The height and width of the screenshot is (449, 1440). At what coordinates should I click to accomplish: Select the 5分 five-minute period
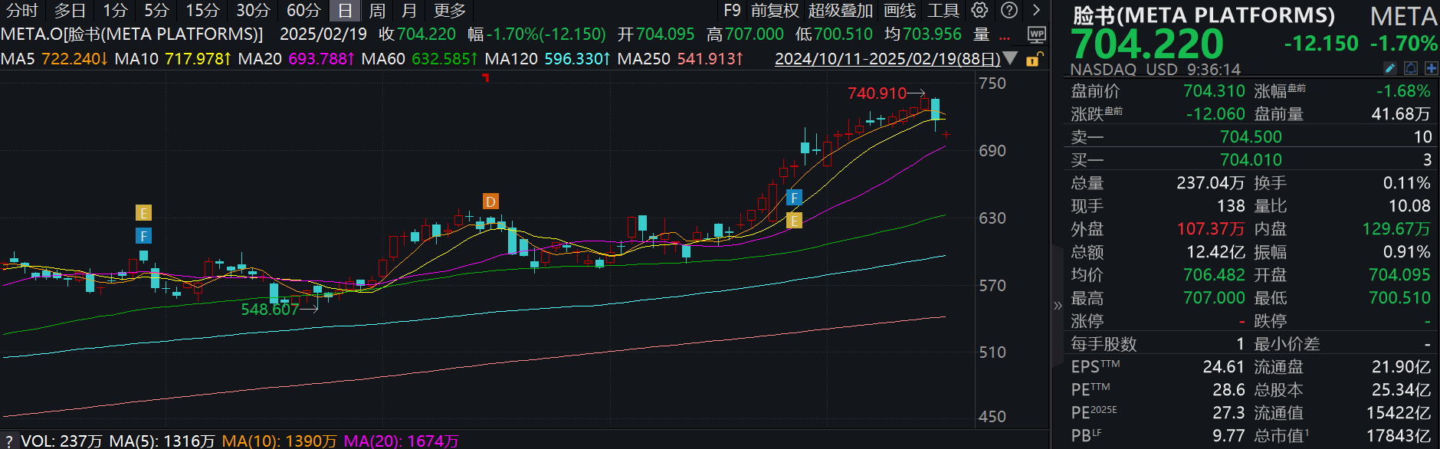pos(156,11)
